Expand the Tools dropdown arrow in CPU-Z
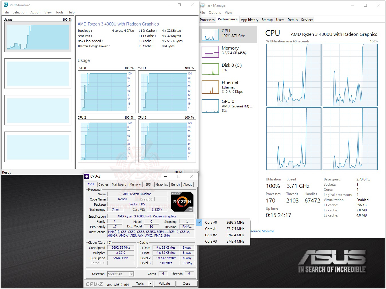Screen dimensions: 386x289 click(150, 284)
